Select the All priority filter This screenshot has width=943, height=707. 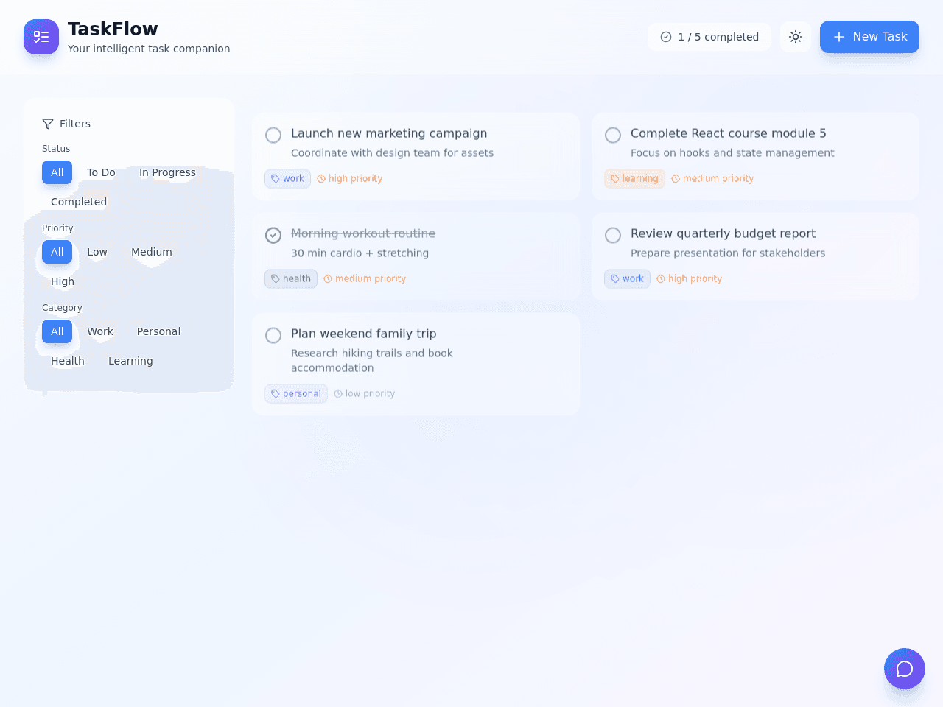point(57,252)
